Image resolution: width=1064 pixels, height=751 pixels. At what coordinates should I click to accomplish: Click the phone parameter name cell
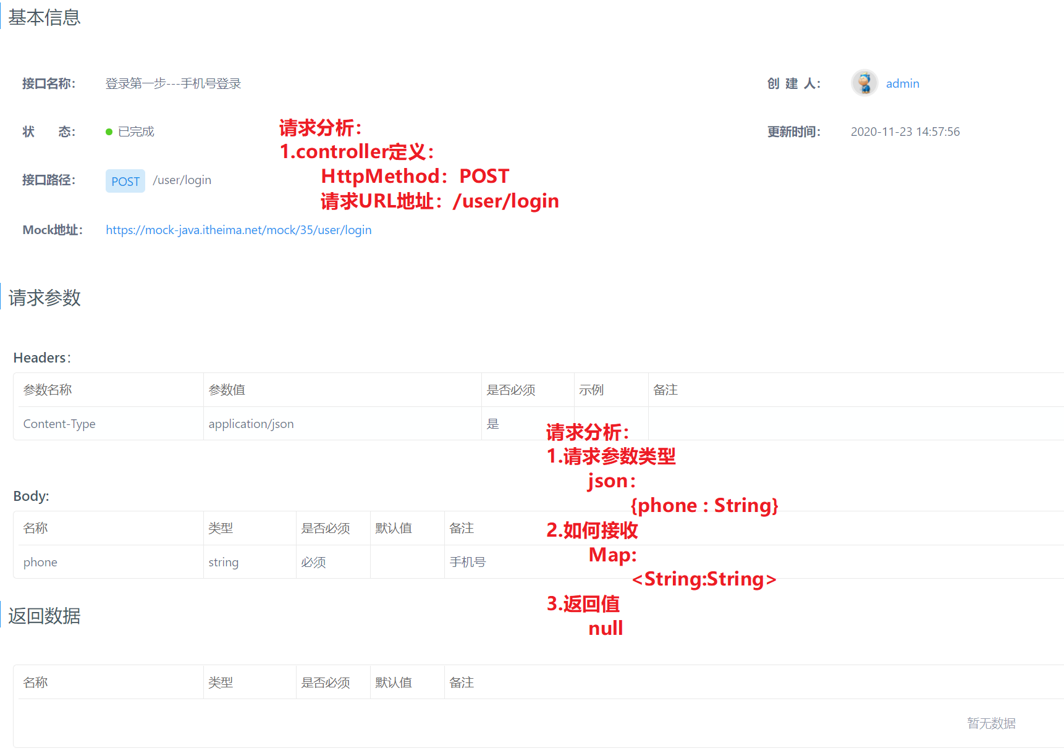click(111, 562)
